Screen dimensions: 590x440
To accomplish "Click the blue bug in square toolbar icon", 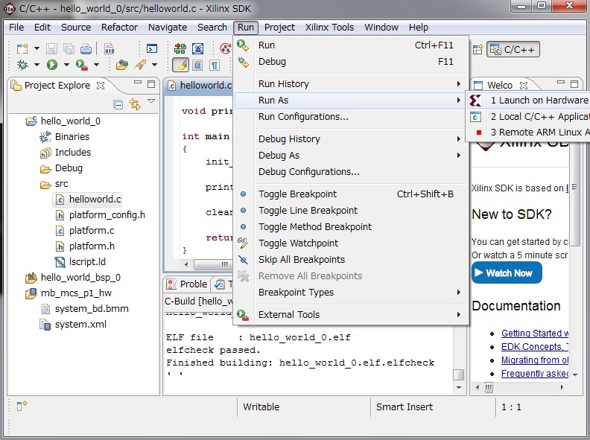I will point(197,49).
